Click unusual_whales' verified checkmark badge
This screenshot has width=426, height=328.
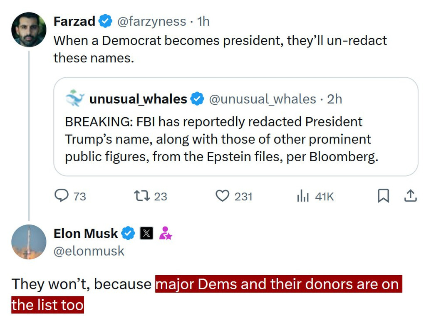click(x=197, y=99)
